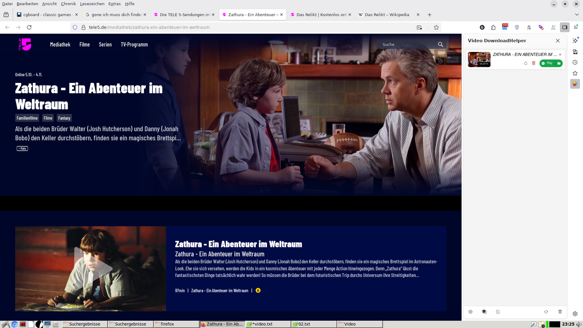The height and width of the screenshot is (328, 583).
Task: Bookmark this page with star icon
Action: click(436, 27)
